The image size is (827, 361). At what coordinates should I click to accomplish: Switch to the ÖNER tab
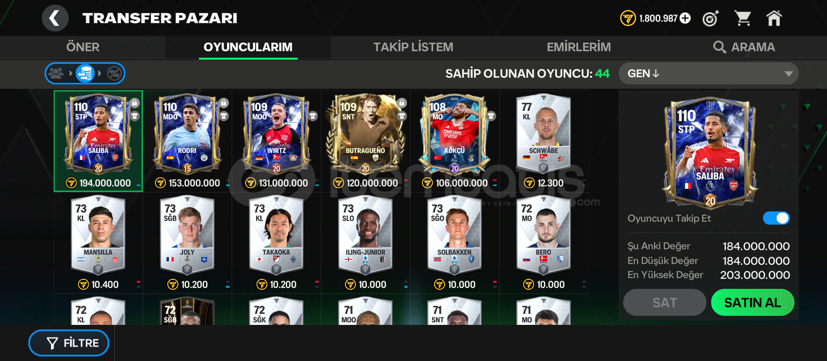pos(83,47)
